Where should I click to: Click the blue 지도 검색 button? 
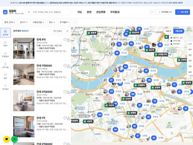click(183, 12)
